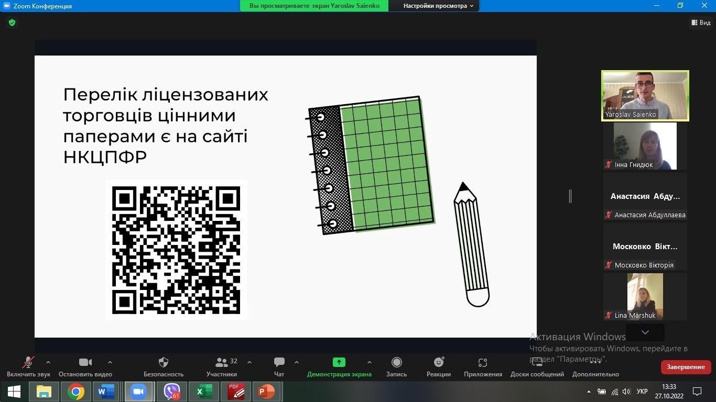Click the green encryption shield icon

(x=12, y=23)
